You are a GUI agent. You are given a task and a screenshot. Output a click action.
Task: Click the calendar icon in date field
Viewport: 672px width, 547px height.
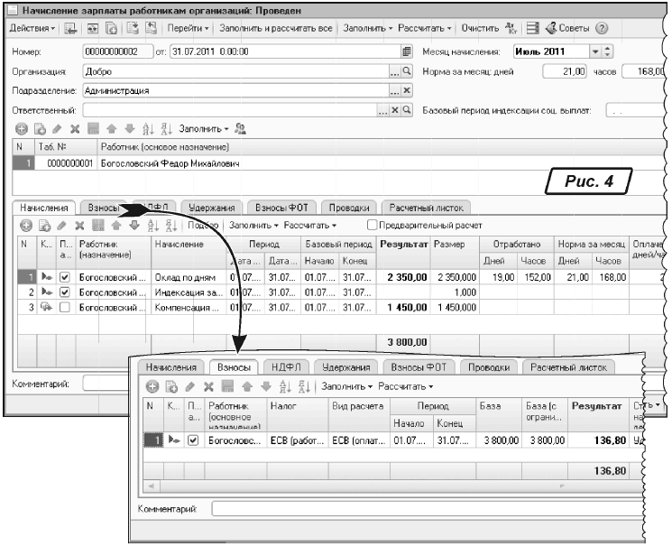click(x=406, y=51)
